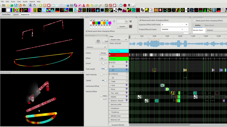This screenshot has height=127, width=227.
Task: Switch to the Layout tab
Action: (x=16, y=14)
